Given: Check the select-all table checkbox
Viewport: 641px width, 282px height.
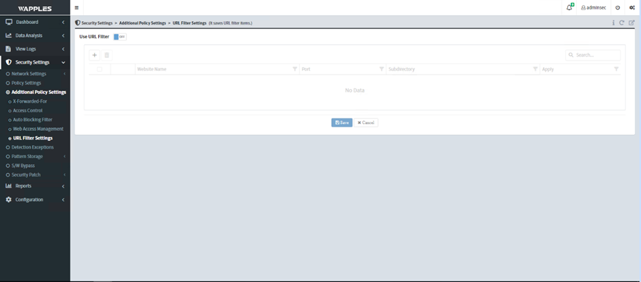Looking at the screenshot, I should (100, 69).
